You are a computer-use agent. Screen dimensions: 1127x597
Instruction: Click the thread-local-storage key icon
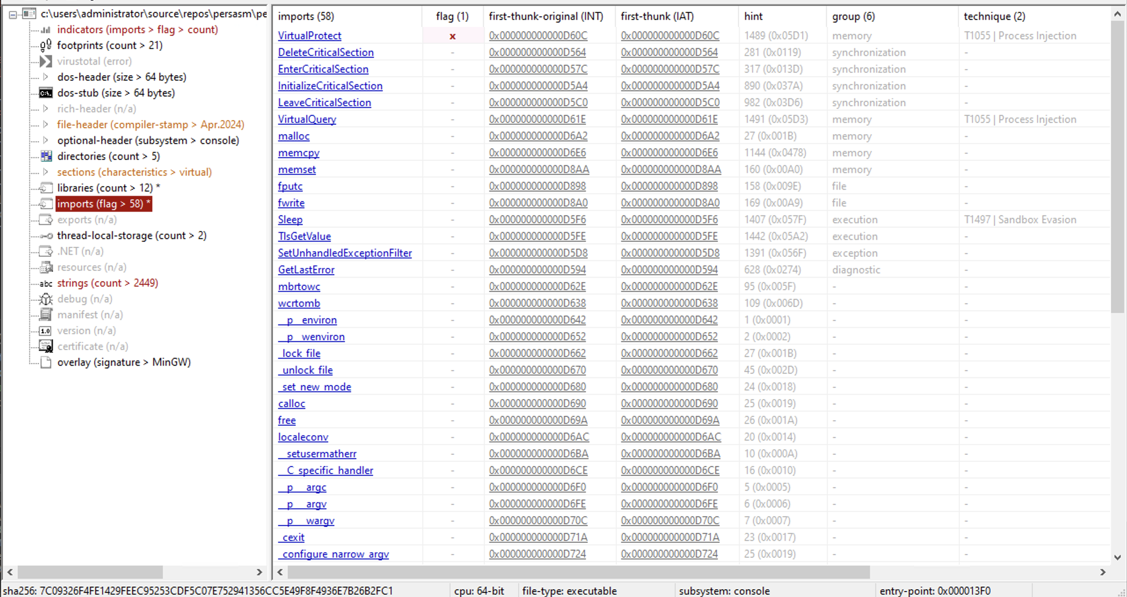tap(46, 236)
